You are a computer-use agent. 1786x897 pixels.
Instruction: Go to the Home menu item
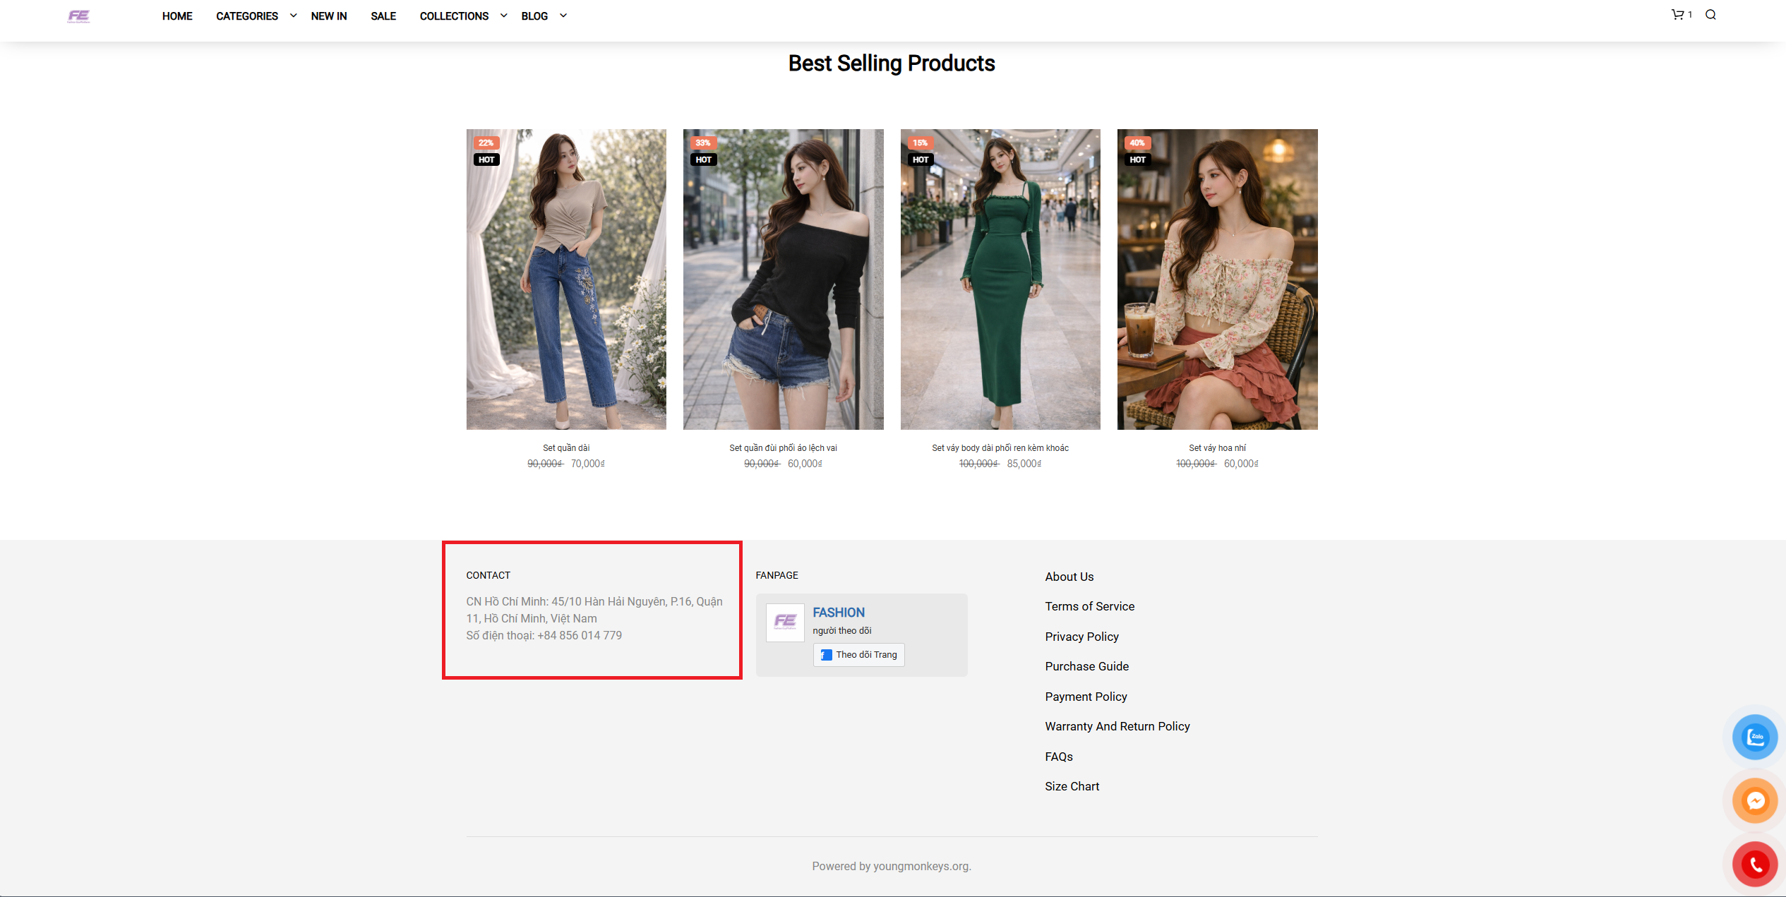coord(177,16)
